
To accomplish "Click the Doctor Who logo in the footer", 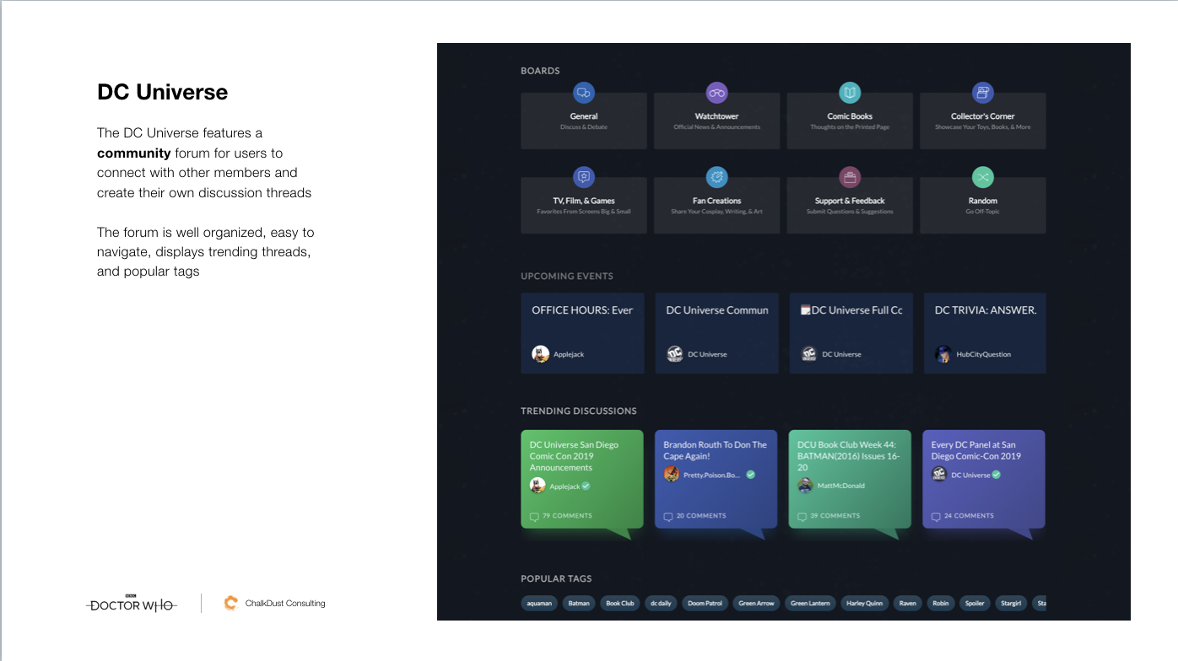I will point(132,603).
